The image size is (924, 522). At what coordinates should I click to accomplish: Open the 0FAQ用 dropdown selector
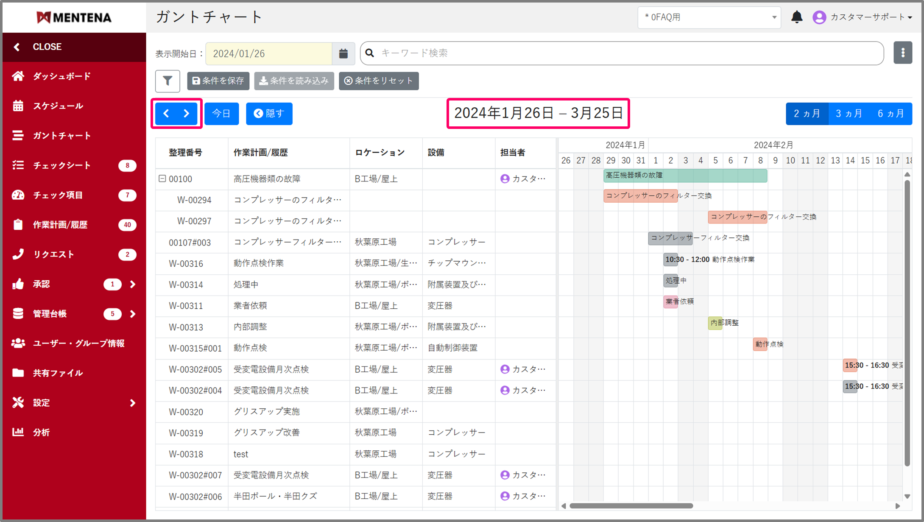[x=709, y=17]
